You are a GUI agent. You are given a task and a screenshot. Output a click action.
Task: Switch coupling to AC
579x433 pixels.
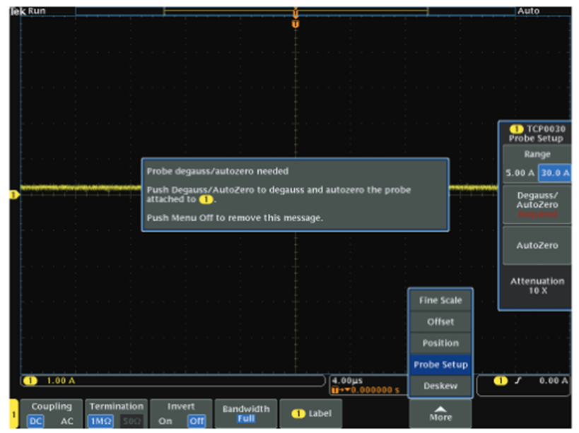66,421
